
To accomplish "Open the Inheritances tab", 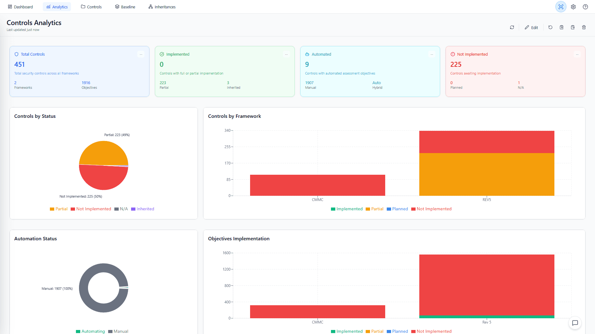I will (162, 6).
